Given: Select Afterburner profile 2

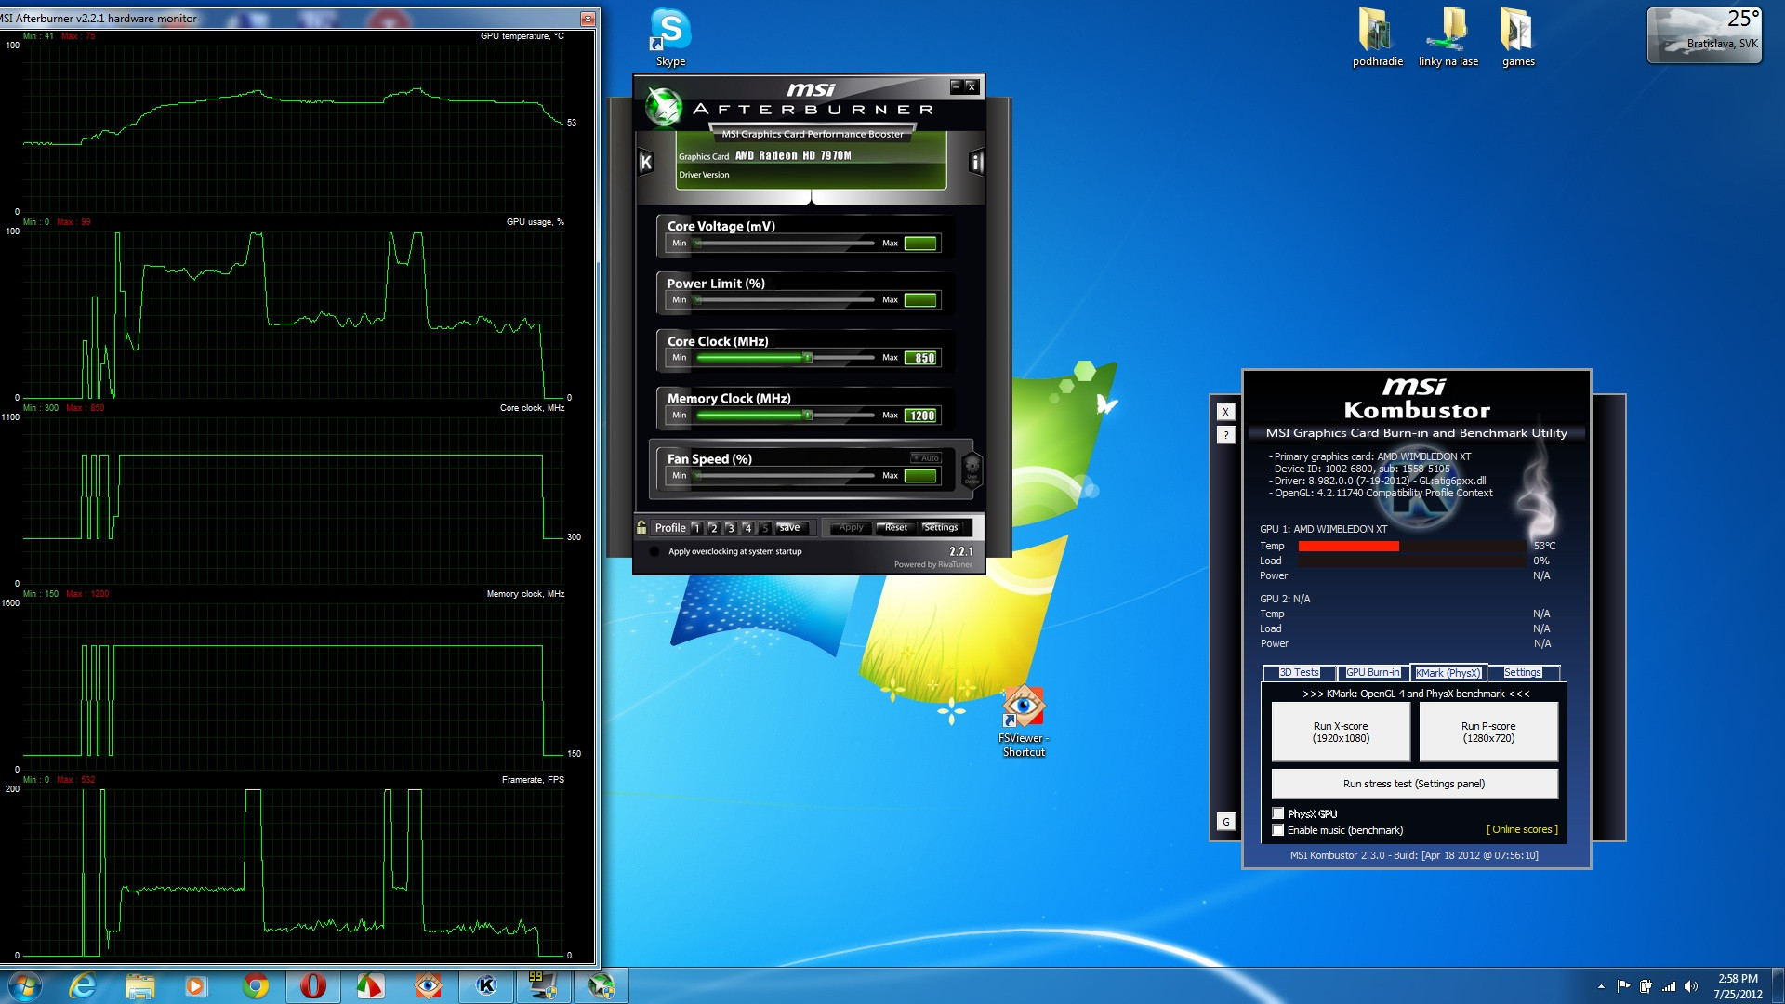Looking at the screenshot, I should pos(713,527).
